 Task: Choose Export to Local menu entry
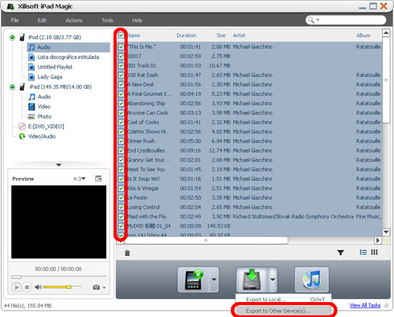(284, 300)
